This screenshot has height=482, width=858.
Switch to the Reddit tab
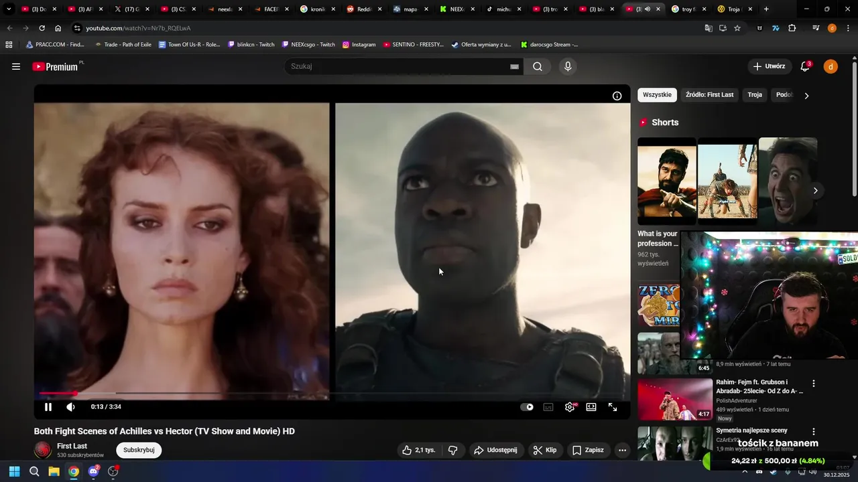pyautogui.click(x=365, y=9)
